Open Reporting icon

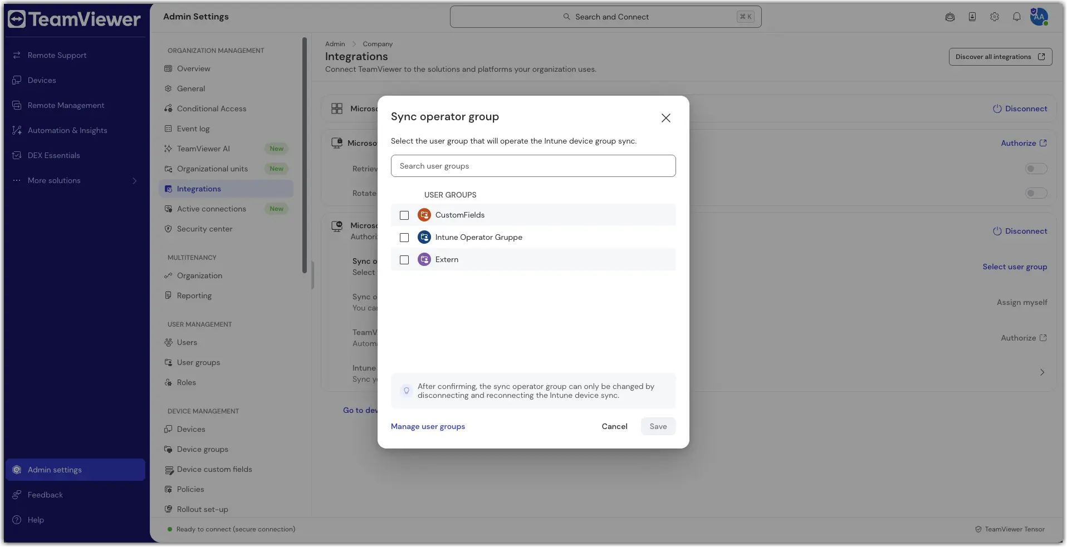168,295
